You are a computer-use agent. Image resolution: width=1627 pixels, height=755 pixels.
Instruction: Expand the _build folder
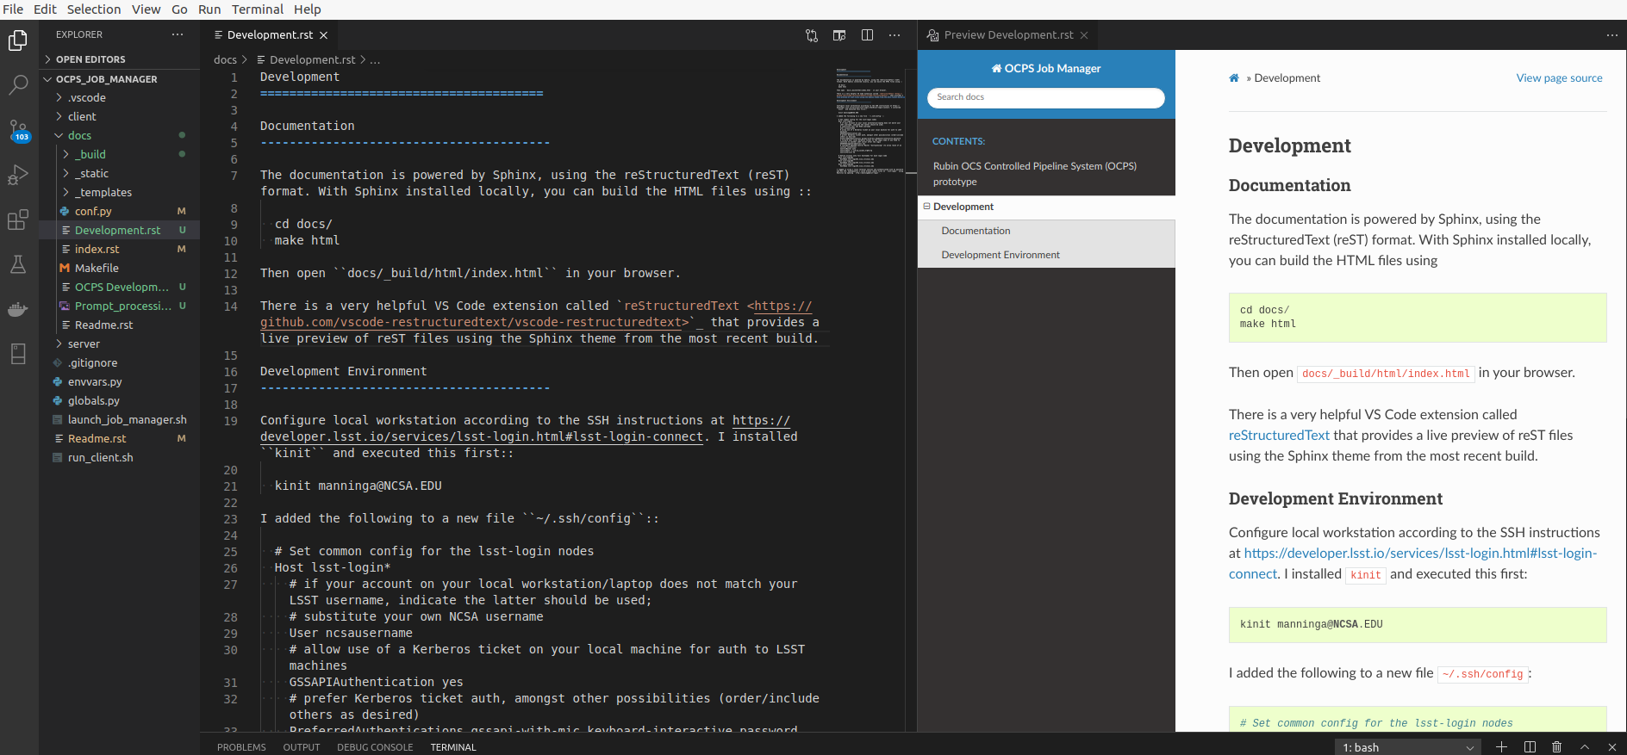point(119,154)
